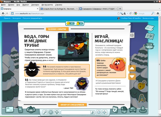Screen dimensions: 161x117
Task: Click Получить ШарарамКарту link
Action: click(x=32, y=18)
